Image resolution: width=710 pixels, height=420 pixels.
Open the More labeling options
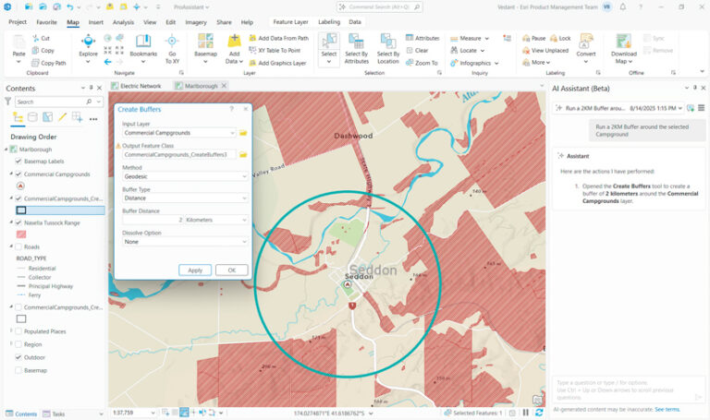[536, 63]
